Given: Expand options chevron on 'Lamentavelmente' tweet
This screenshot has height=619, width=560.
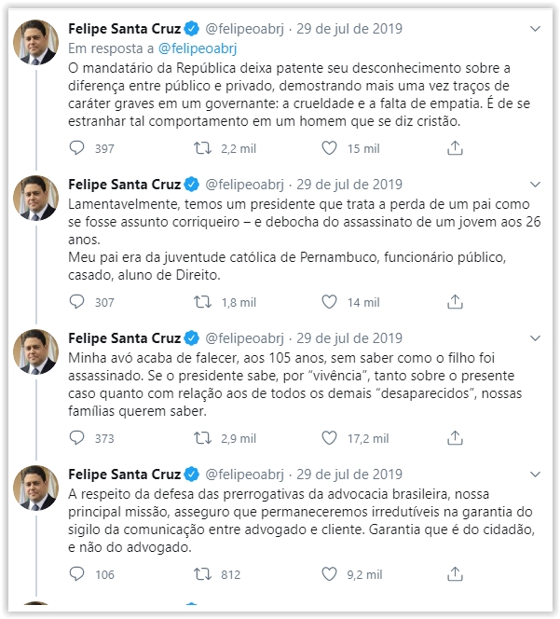Looking at the screenshot, I should pyautogui.click(x=535, y=184).
